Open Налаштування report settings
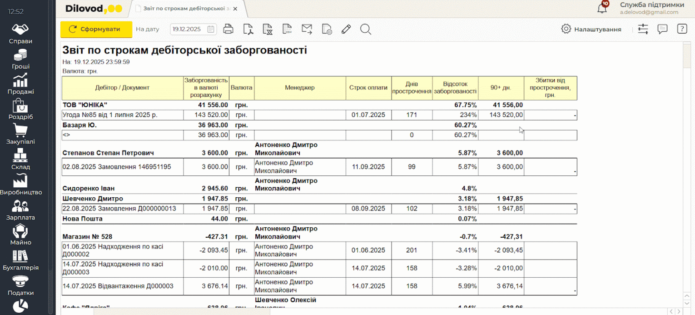This screenshot has width=695, height=315. (591, 29)
